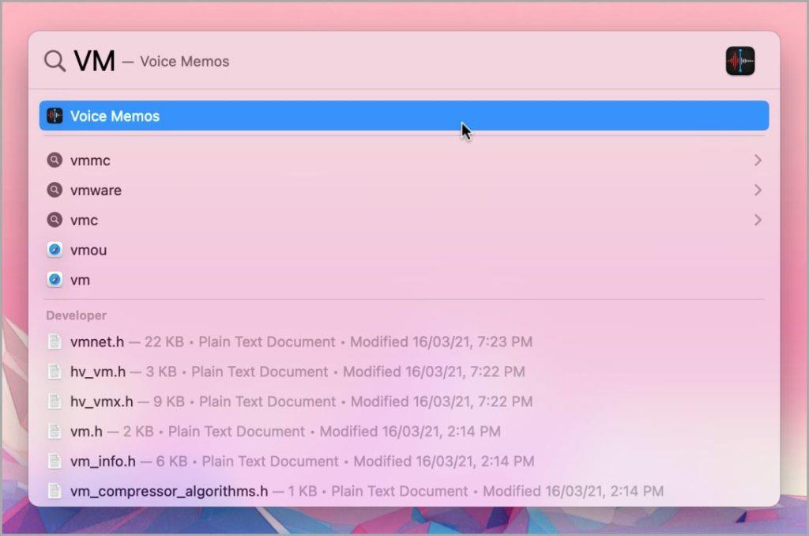Select the vmmc search suggestion

[404, 160]
